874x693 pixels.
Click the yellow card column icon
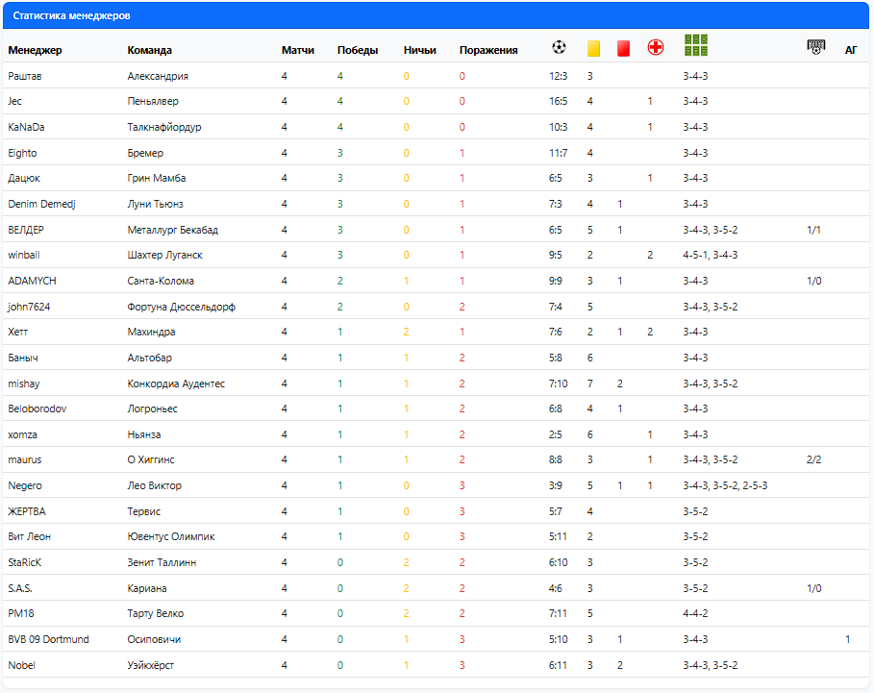click(x=593, y=47)
